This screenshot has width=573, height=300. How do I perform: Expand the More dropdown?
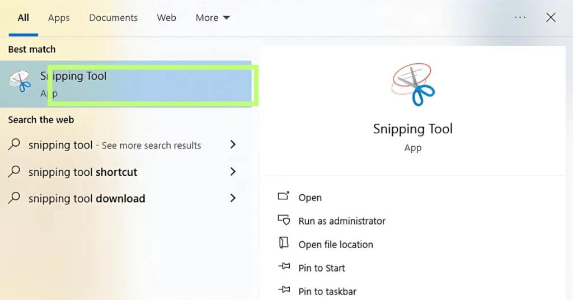pos(212,17)
